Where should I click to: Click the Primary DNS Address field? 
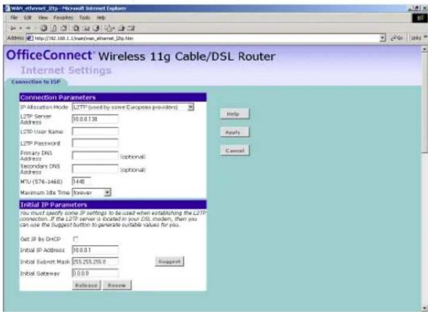[x=95, y=156]
